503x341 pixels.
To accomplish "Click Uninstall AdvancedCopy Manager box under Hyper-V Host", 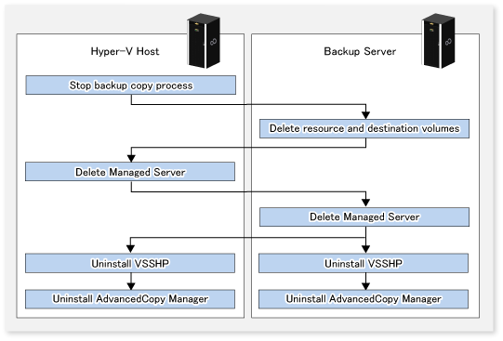I will pyautogui.click(x=130, y=299).
